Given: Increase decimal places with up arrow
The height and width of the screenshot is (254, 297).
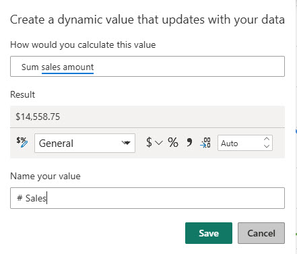Looking at the screenshot, I should [x=267, y=139].
